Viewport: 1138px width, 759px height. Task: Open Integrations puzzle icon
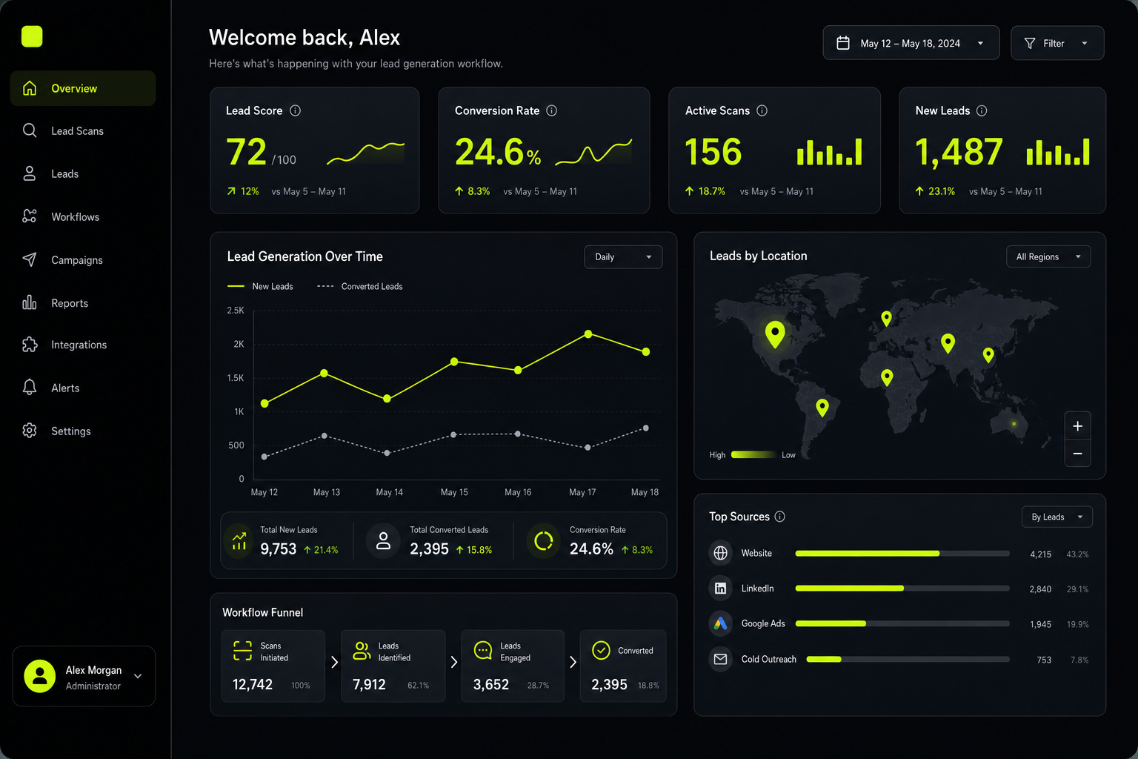point(30,345)
